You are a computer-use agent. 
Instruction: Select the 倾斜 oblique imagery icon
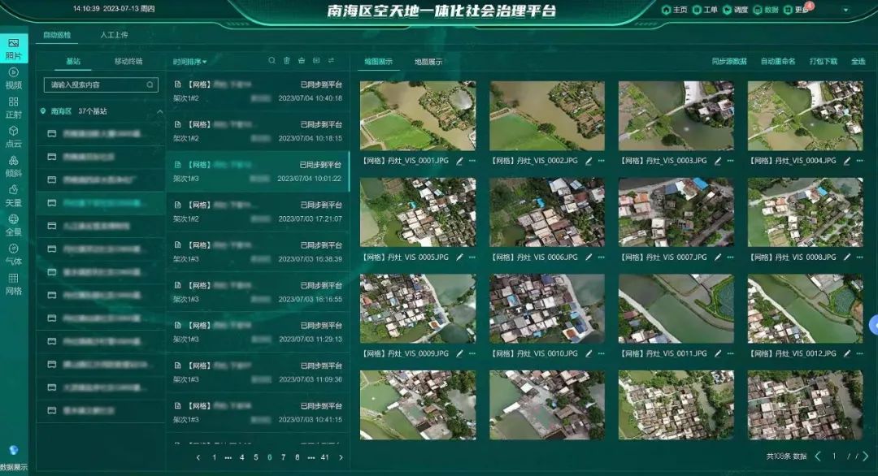pyautogui.click(x=13, y=165)
